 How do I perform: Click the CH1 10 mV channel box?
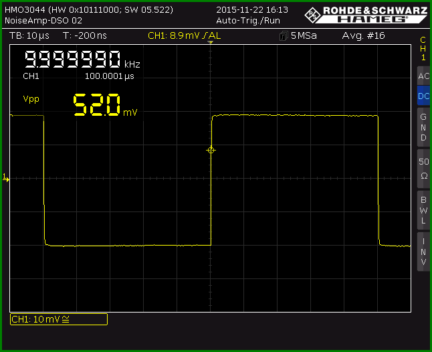pyautogui.click(x=59, y=319)
